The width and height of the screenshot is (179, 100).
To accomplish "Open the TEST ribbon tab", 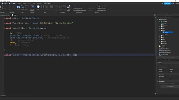I will [30, 3].
